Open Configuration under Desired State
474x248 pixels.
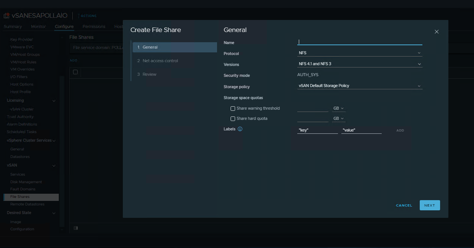point(22,229)
